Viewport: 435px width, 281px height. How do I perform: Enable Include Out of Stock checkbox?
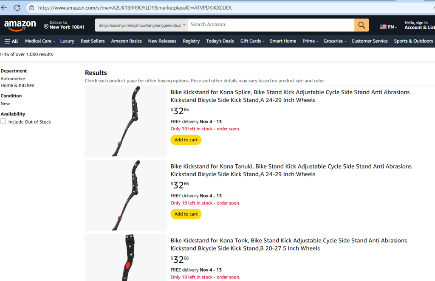pyautogui.click(x=3, y=121)
